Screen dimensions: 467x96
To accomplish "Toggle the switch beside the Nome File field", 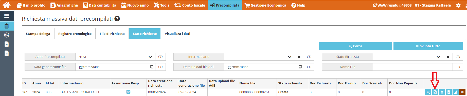I will click(458, 67).
